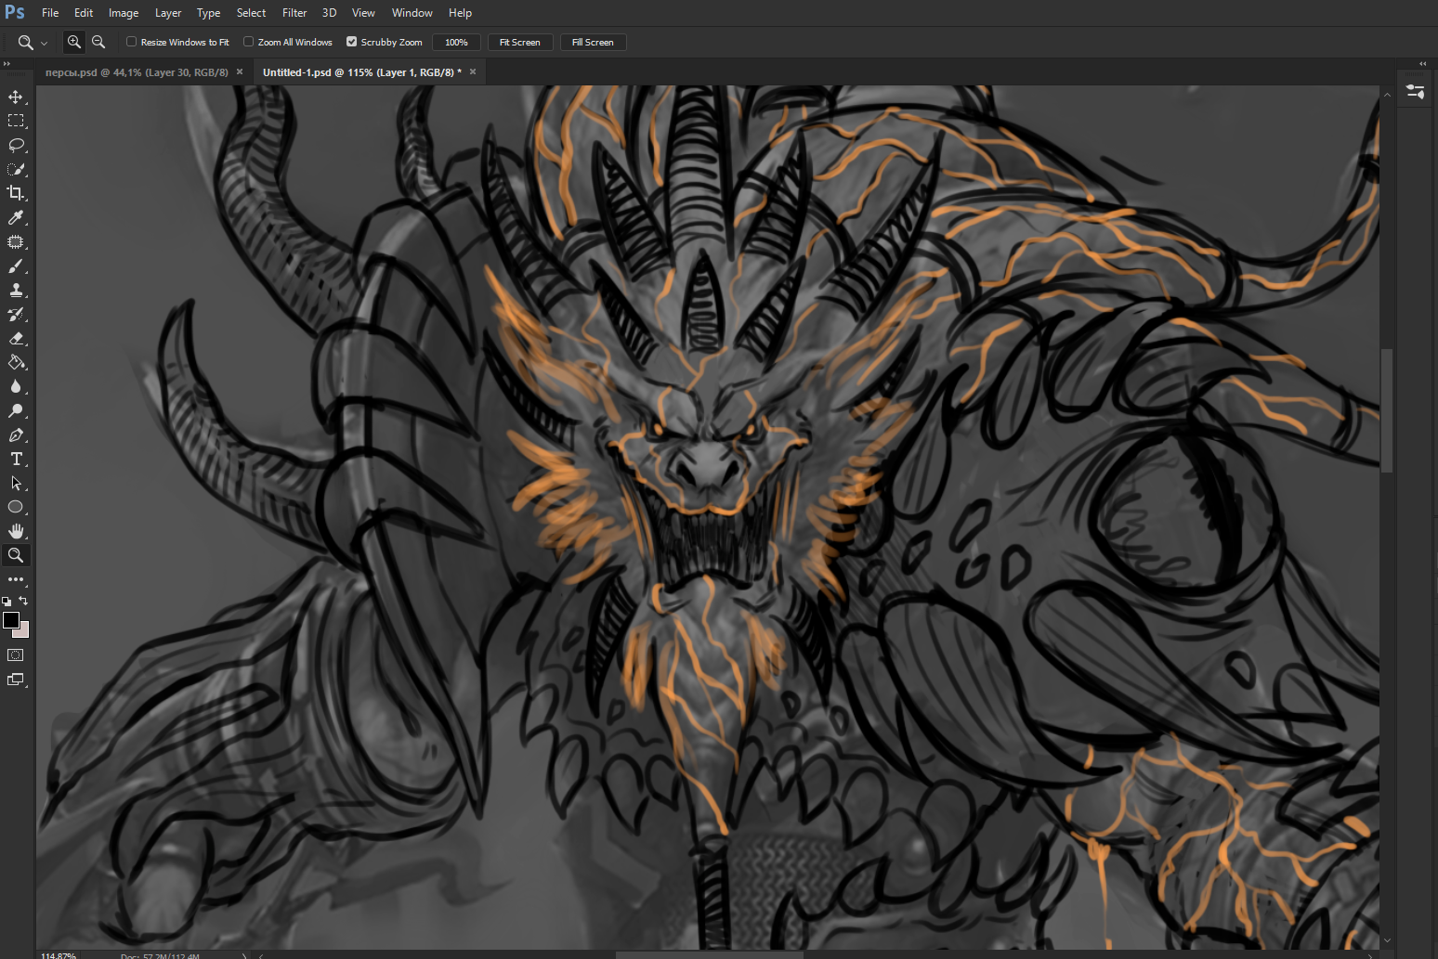
Task: Open the Edit Toolbar three-dots menu
Action: tap(16, 579)
